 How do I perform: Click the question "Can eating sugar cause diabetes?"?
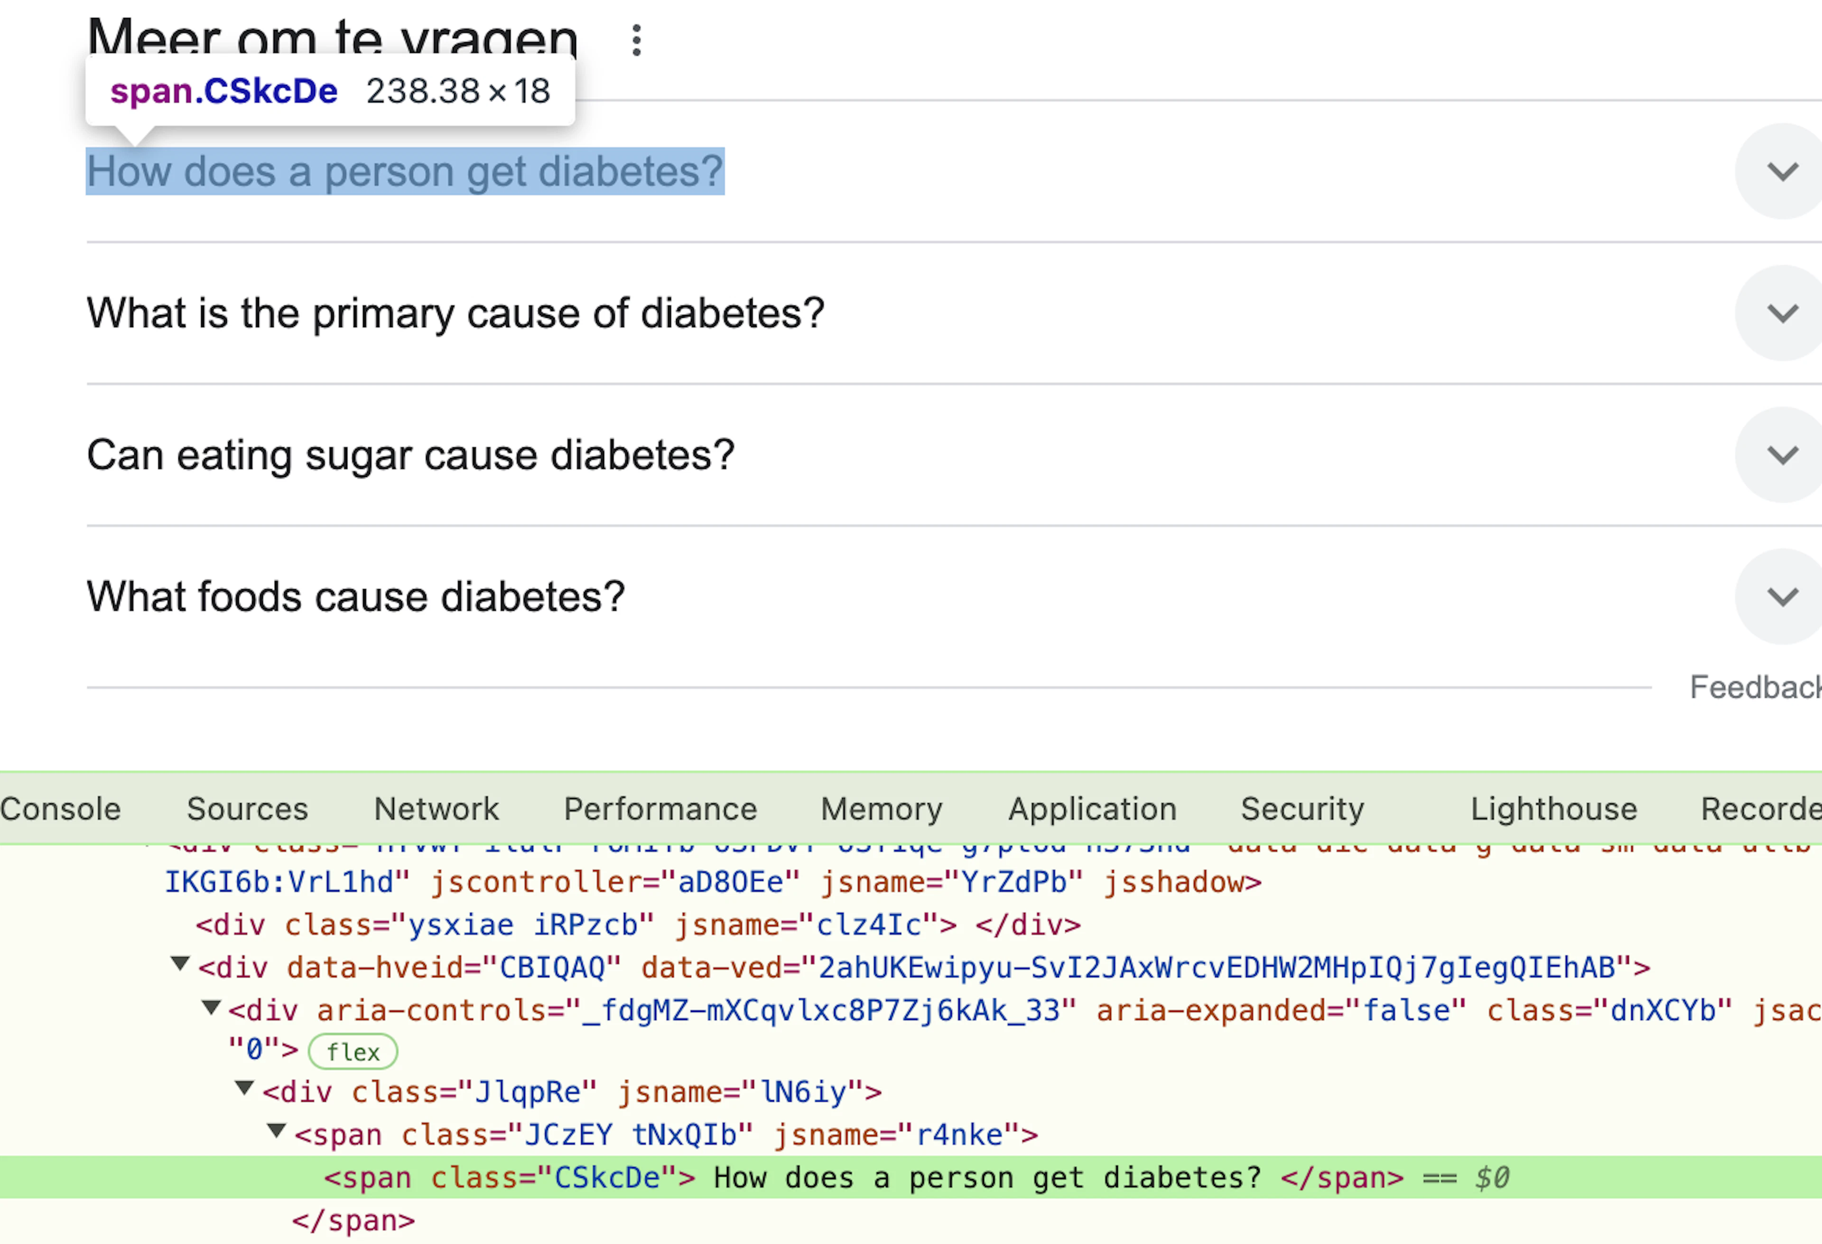(411, 455)
